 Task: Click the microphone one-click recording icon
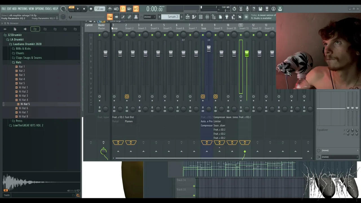(x=247, y=9)
